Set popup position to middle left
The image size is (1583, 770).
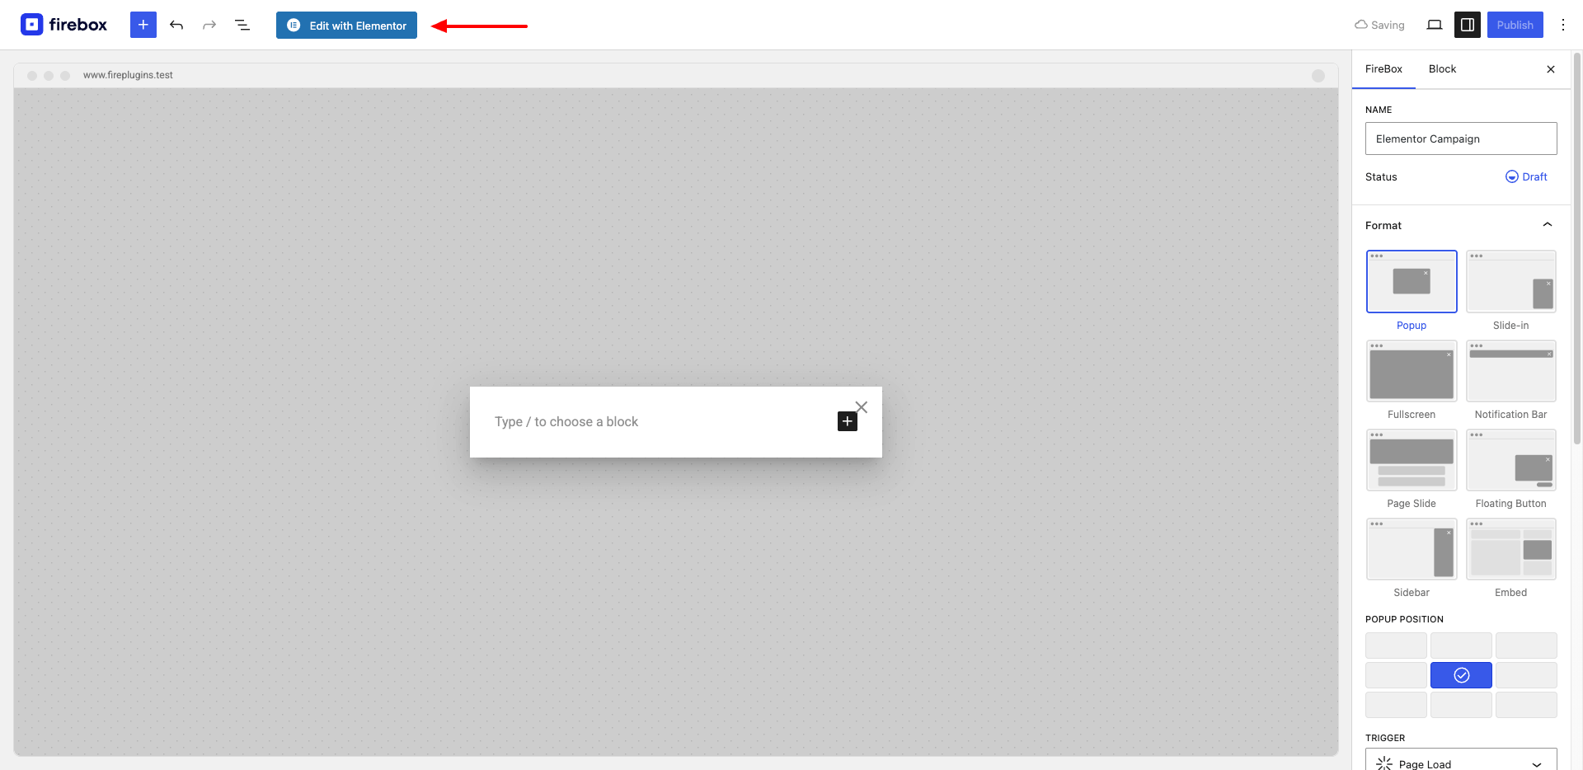coord(1396,675)
